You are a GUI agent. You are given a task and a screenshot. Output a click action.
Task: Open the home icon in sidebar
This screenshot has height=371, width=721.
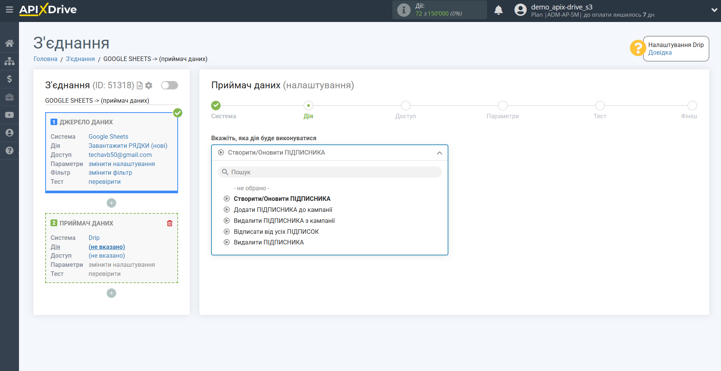[x=9, y=43]
